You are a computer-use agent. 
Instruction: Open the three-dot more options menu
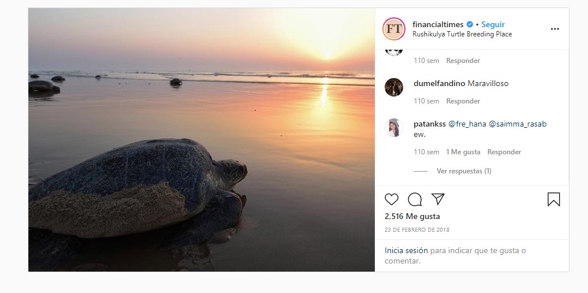click(554, 29)
